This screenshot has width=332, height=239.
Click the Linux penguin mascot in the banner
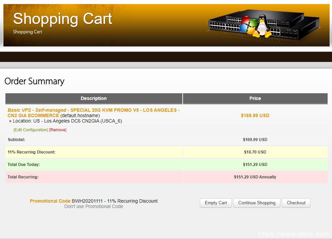coord(262,26)
